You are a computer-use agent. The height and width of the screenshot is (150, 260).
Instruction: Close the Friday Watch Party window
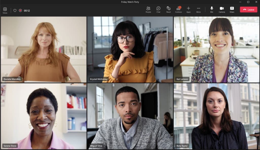coord(256,2)
